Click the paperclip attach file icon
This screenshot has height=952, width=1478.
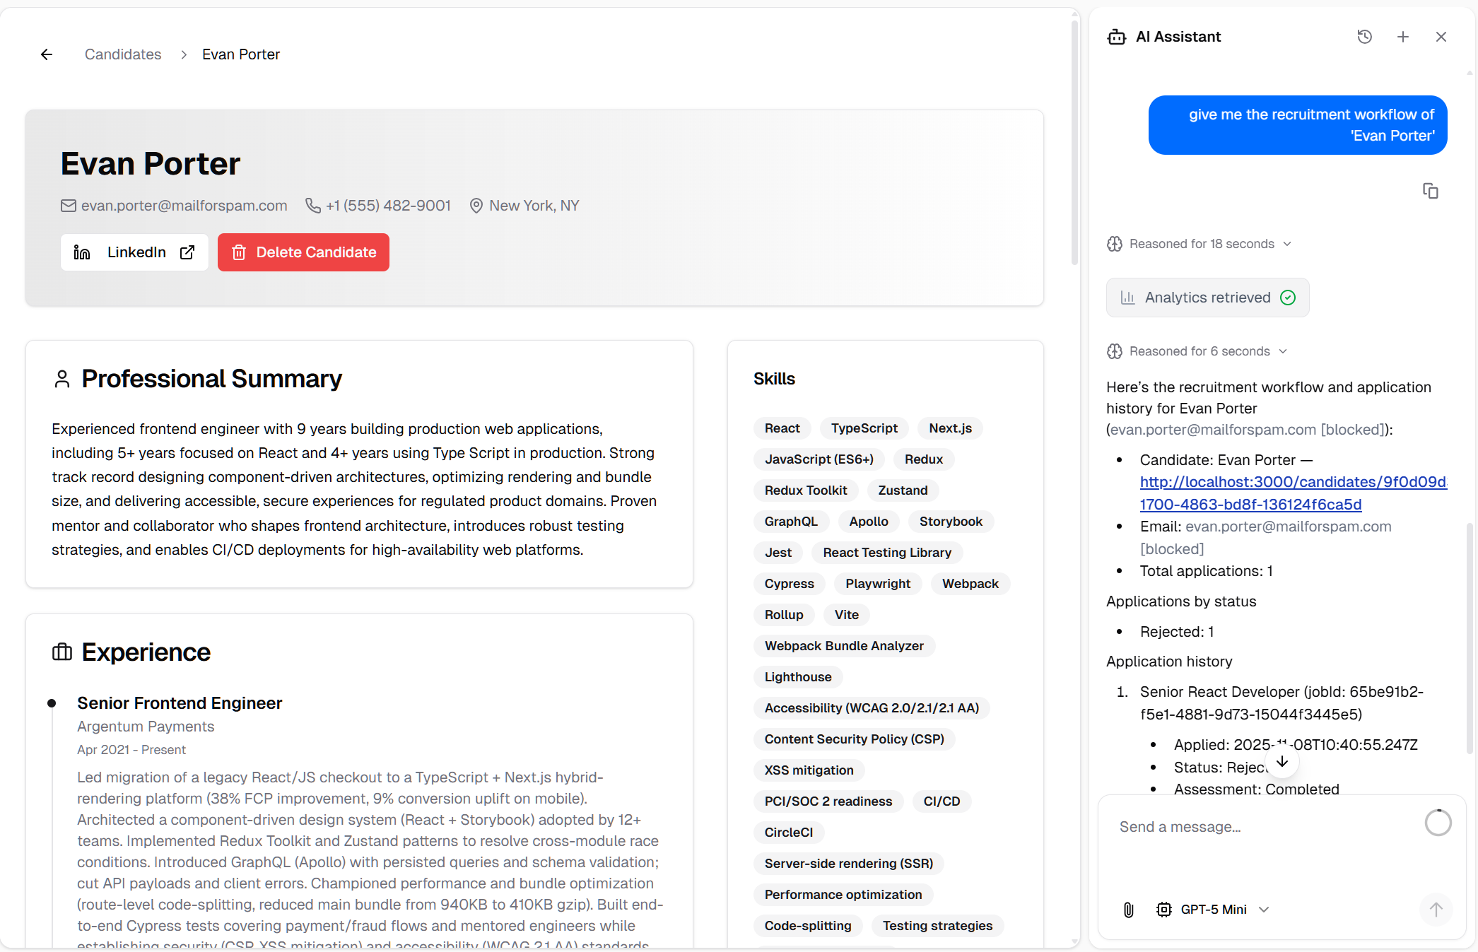coord(1129,910)
